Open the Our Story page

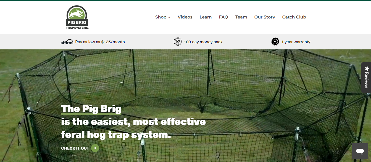coord(264,17)
